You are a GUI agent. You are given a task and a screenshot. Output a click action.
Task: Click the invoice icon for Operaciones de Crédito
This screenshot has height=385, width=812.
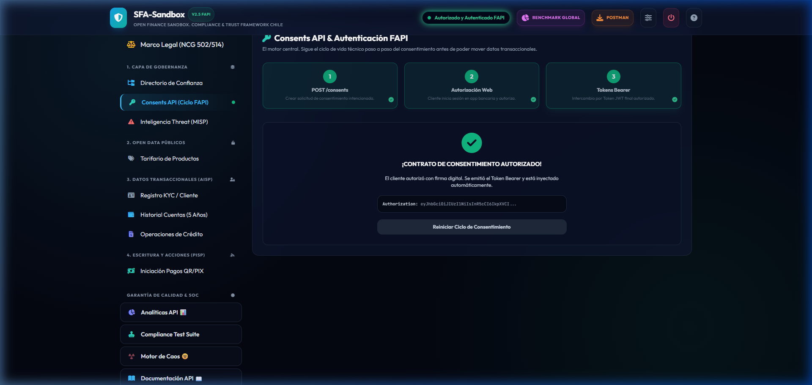pos(131,234)
